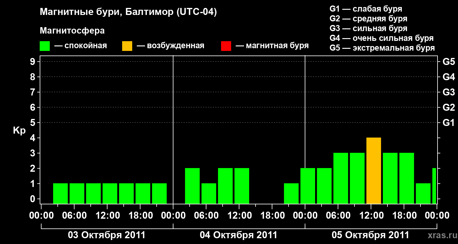
Task: Click the 'G2 — средняя буря' legend line
Action: tap(368, 19)
